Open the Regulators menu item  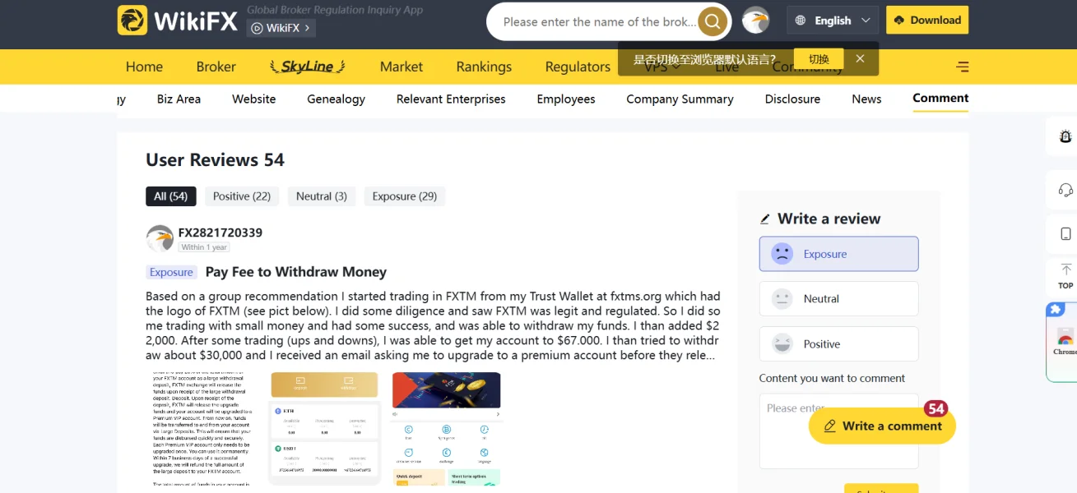[578, 67]
